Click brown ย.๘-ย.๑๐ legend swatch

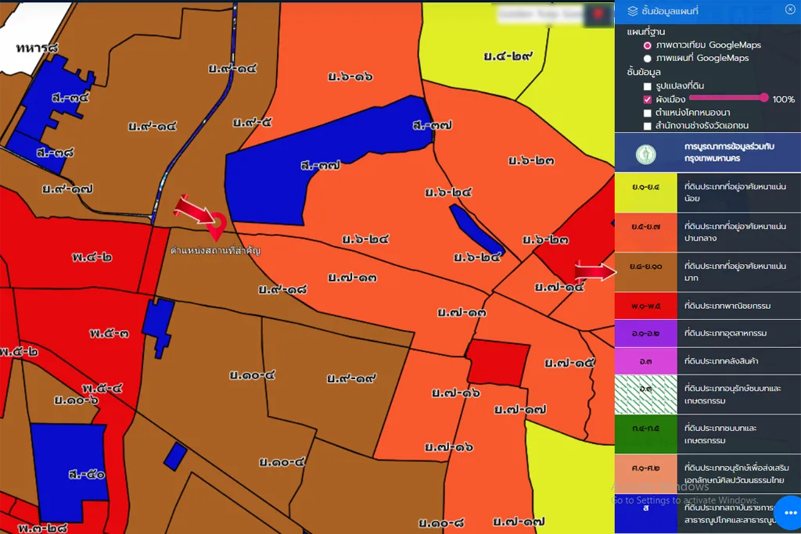[x=645, y=272]
